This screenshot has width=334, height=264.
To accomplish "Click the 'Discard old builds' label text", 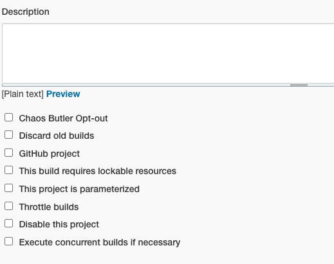I will click(57, 136).
